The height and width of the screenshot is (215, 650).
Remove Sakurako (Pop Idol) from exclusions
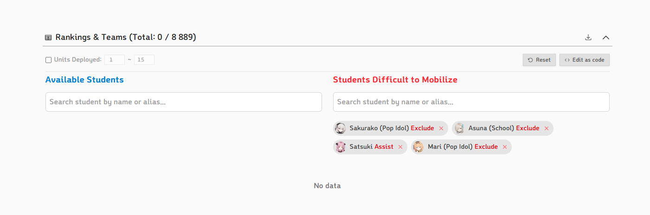tap(441, 128)
